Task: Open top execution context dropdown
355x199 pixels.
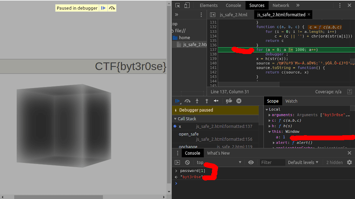Action: (219, 162)
